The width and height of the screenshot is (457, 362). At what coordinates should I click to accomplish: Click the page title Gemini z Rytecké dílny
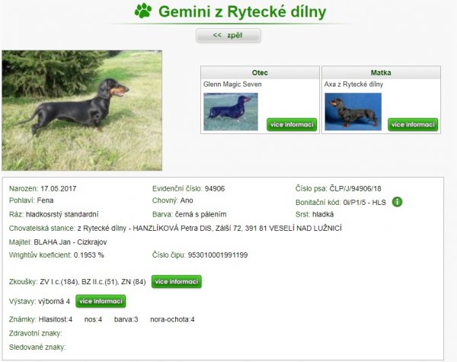(x=242, y=12)
